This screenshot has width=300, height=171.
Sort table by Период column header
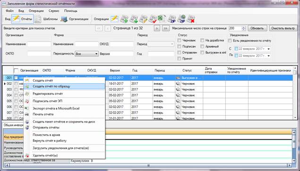[x=160, y=70]
